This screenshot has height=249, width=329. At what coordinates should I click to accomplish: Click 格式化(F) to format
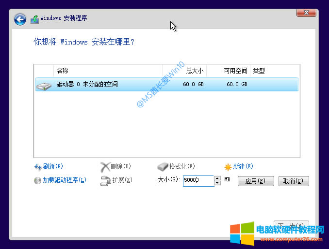pos(182,167)
